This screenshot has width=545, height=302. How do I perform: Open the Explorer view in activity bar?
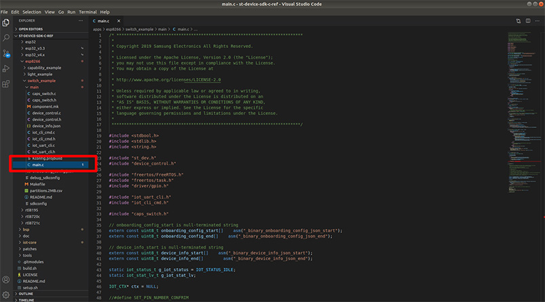[x=7, y=22]
